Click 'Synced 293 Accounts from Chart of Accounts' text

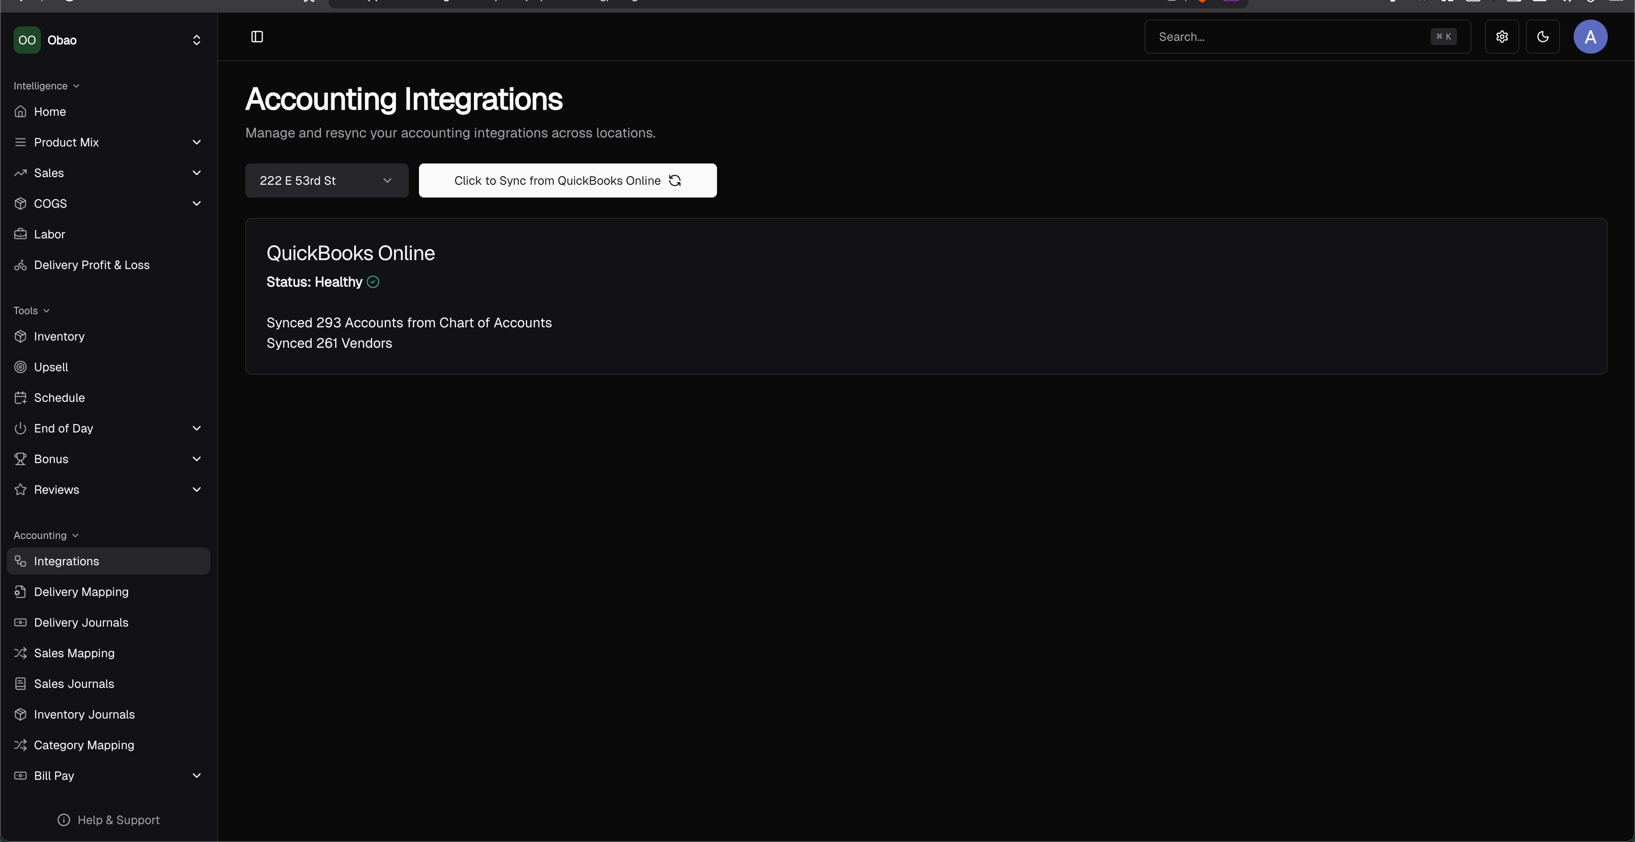pos(409,323)
